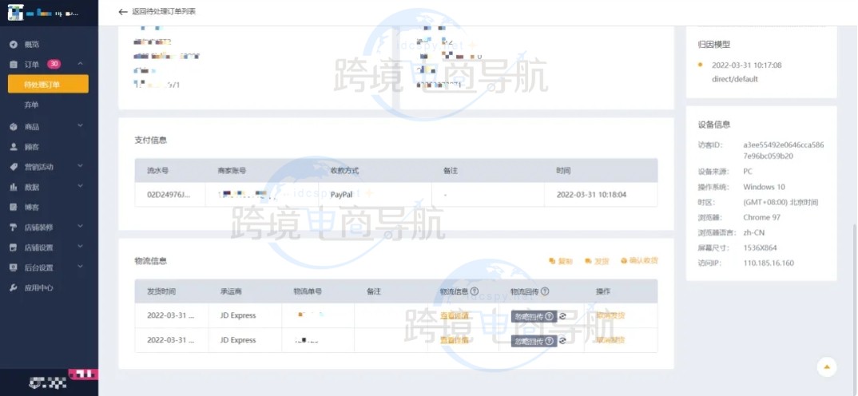Click help icon beside 物流回传 column header
This screenshot has height=396, width=858.
click(545, 291)
